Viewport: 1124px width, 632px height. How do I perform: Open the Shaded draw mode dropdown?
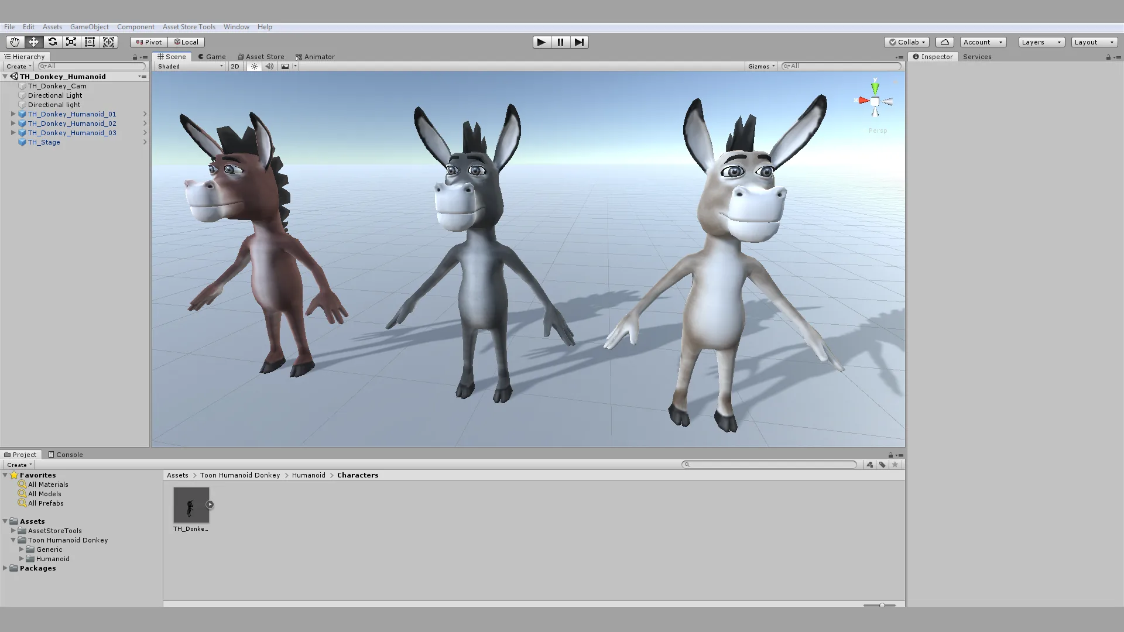190,66
